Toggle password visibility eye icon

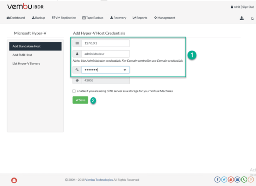pyautogui.click(x=125, y=70)
